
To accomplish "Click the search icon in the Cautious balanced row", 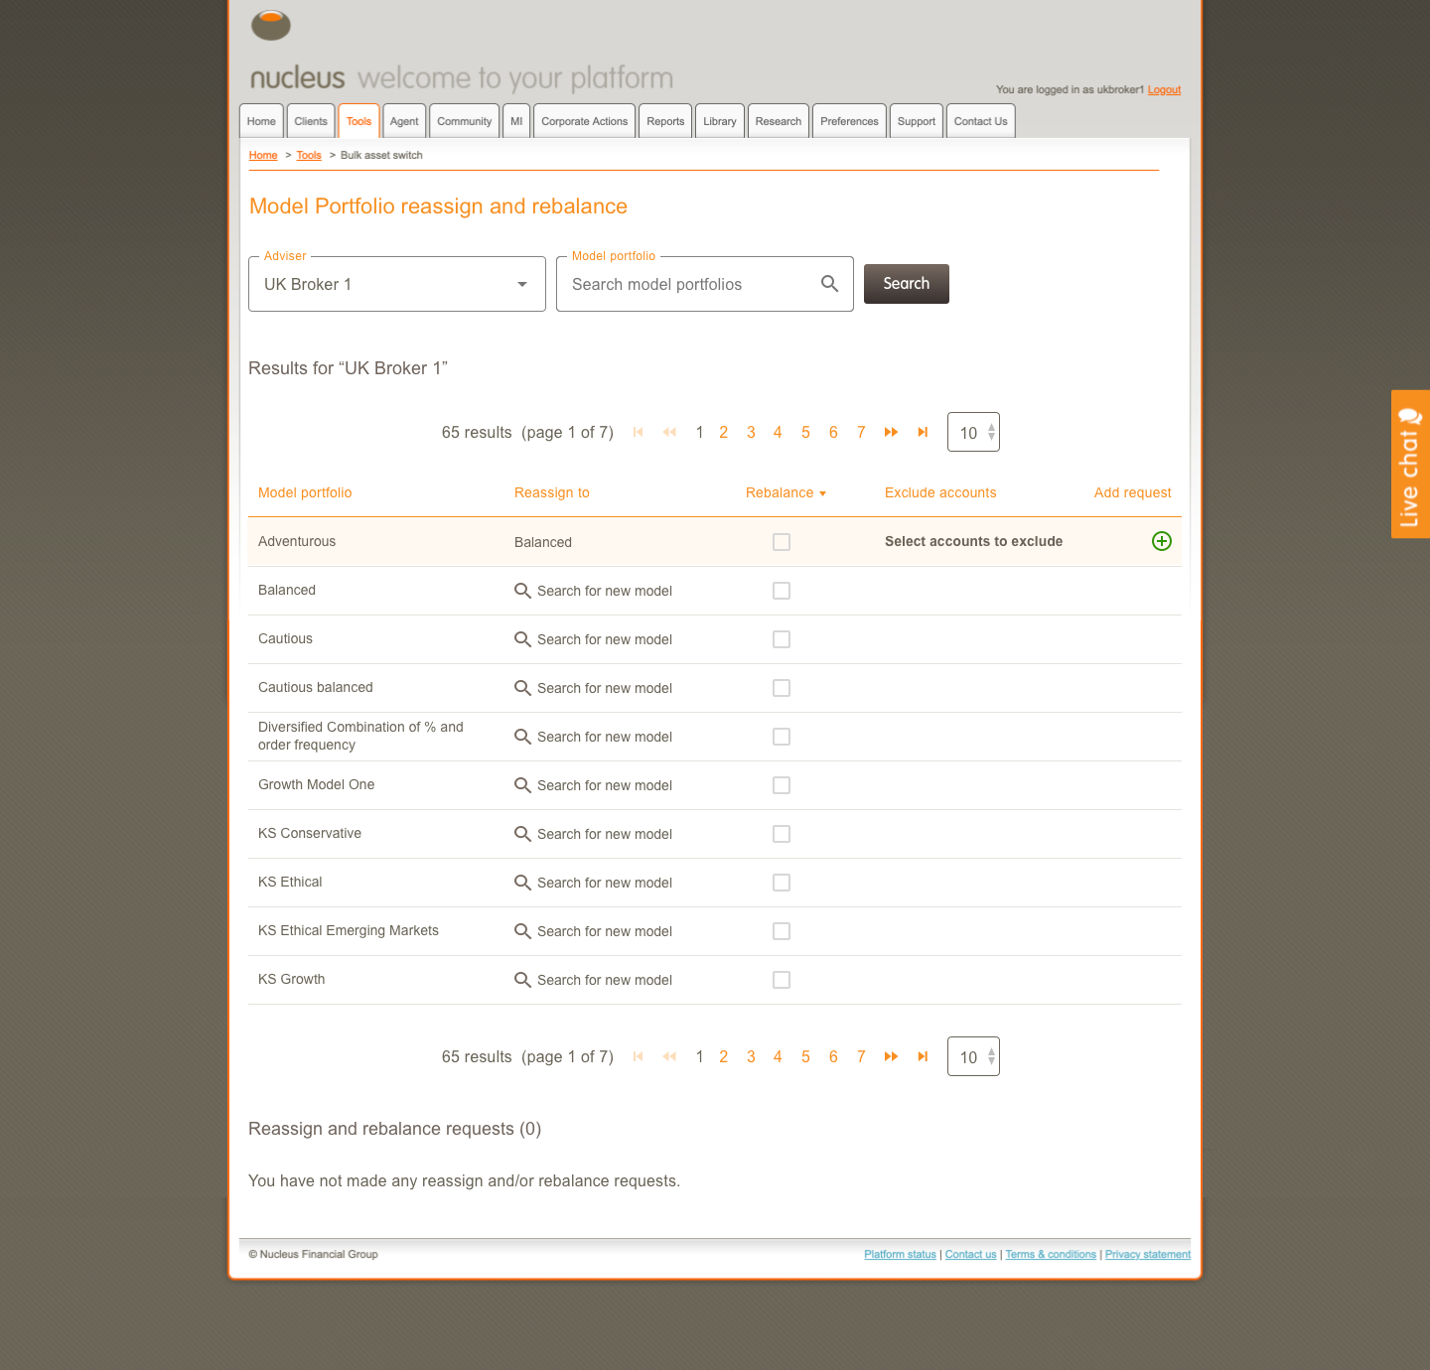I will tap(522, 688).
